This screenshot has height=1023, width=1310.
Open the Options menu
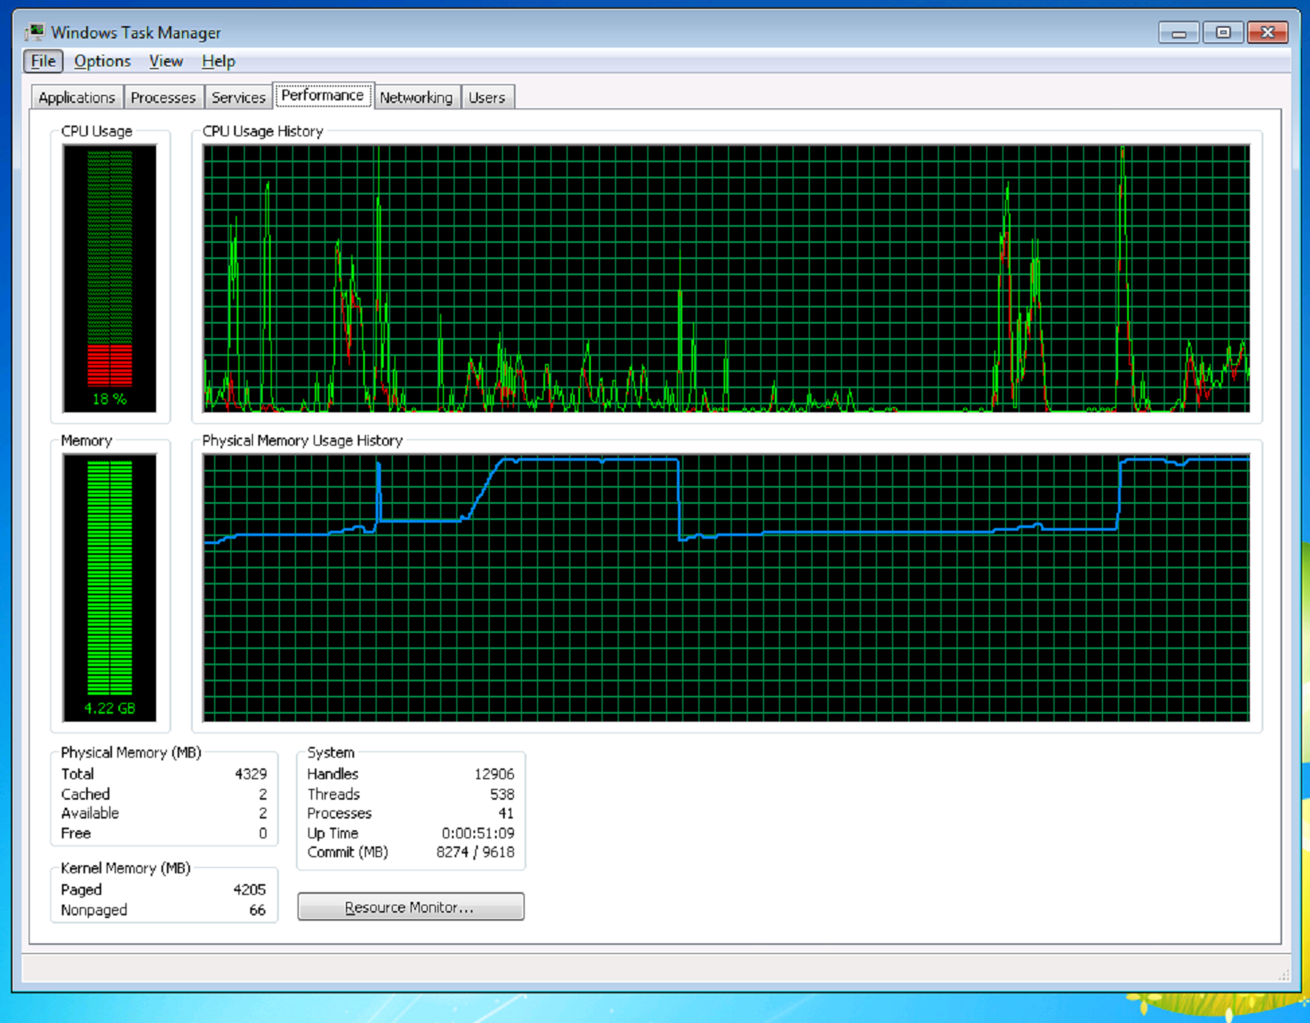pos(101,60)
